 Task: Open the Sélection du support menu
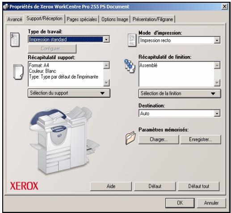[69, 93]
